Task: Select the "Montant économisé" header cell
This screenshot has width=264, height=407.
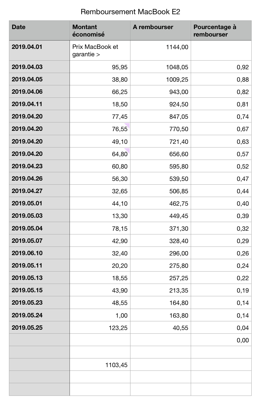Action: pyautogui.click(x=100, y=30)
